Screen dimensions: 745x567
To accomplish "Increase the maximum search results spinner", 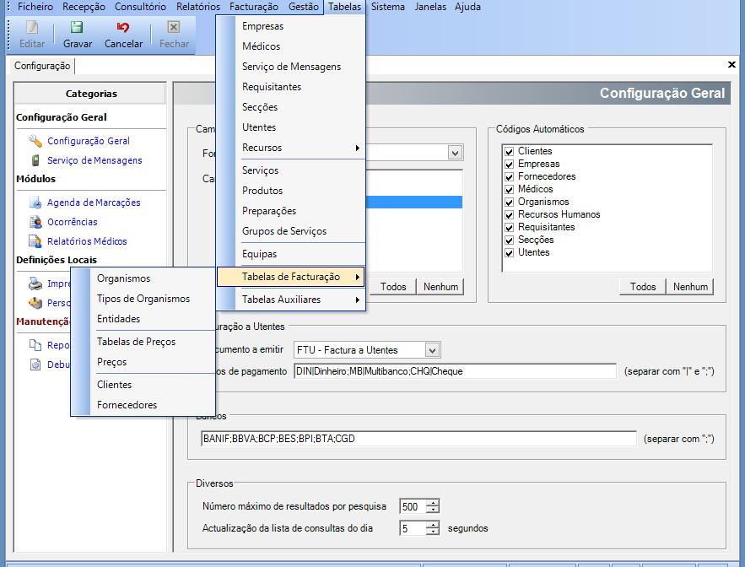I will (432, 503).
